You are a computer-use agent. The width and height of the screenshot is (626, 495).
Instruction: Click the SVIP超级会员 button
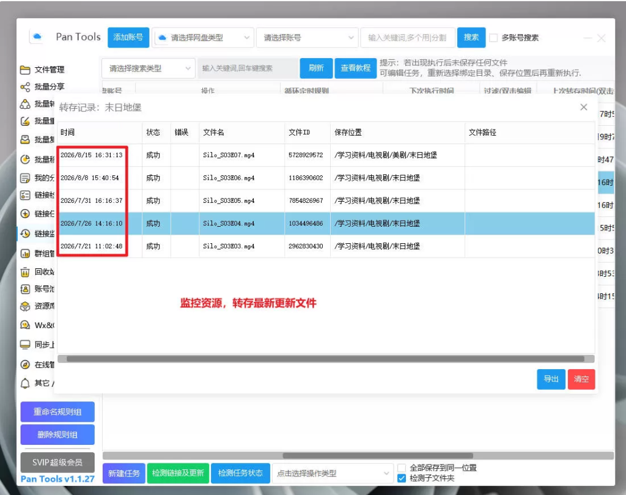click(57, 462)
